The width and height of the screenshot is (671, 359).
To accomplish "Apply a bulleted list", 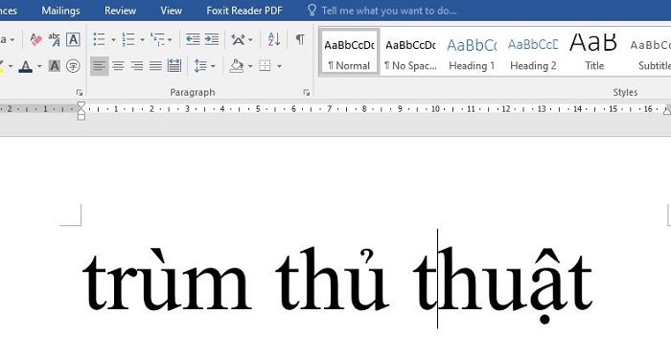I will (100, 40).
